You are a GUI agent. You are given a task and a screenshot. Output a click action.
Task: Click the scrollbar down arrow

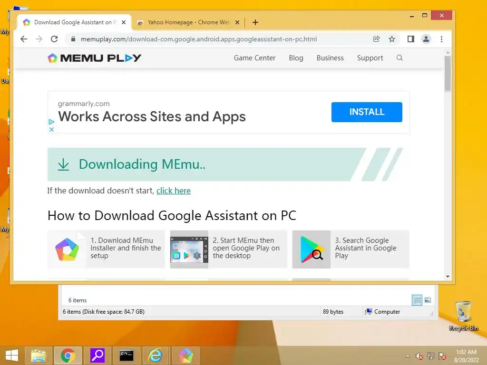pos(448,277)
